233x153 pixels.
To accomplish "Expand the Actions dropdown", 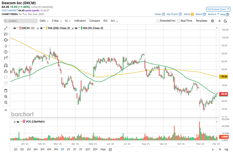I will pos(213,14).
